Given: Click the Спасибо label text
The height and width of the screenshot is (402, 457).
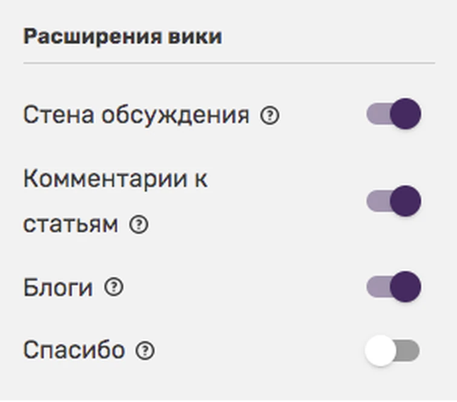Looking at the screenshot, I should [x=74, y=350].
